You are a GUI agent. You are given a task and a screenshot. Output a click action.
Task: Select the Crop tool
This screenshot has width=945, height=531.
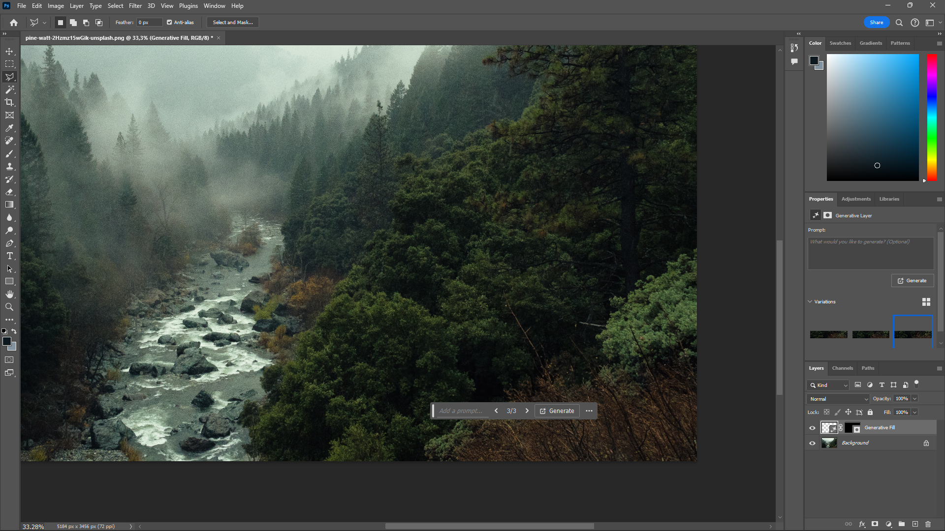pos(10,102)
